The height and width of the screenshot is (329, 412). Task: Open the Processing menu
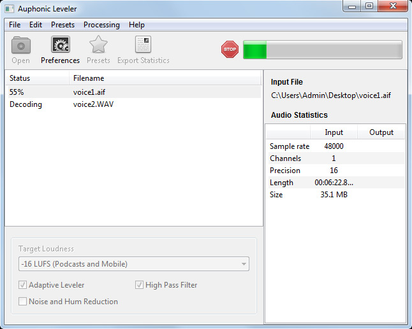[101, 25]
